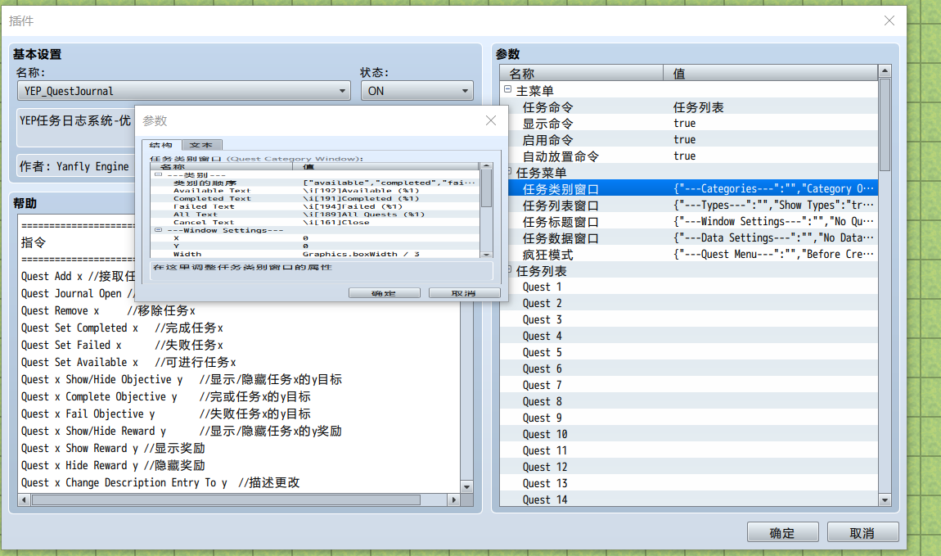Select the 类别的顺序 row in 参数 dialog
The height and width of the screenshot is (556, 941).
coord(315,183)
